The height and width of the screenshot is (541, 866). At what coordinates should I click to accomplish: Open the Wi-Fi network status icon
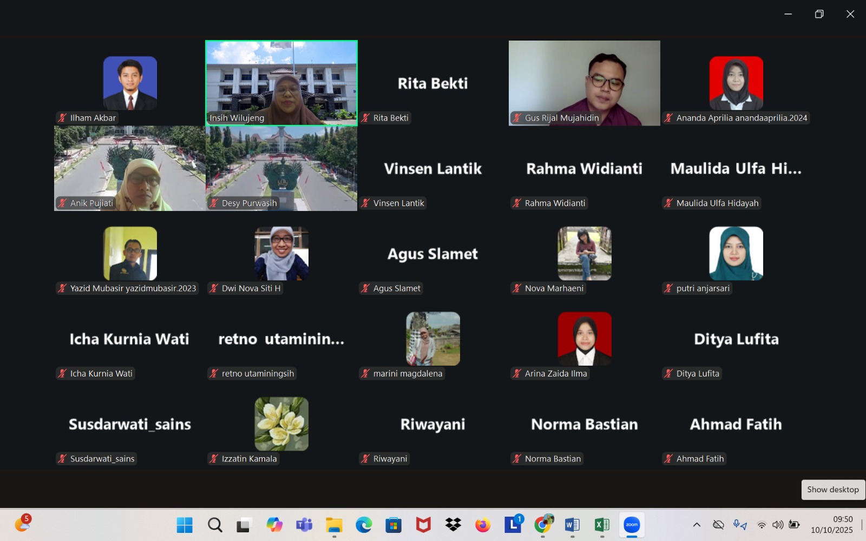[x=762, y=525]
